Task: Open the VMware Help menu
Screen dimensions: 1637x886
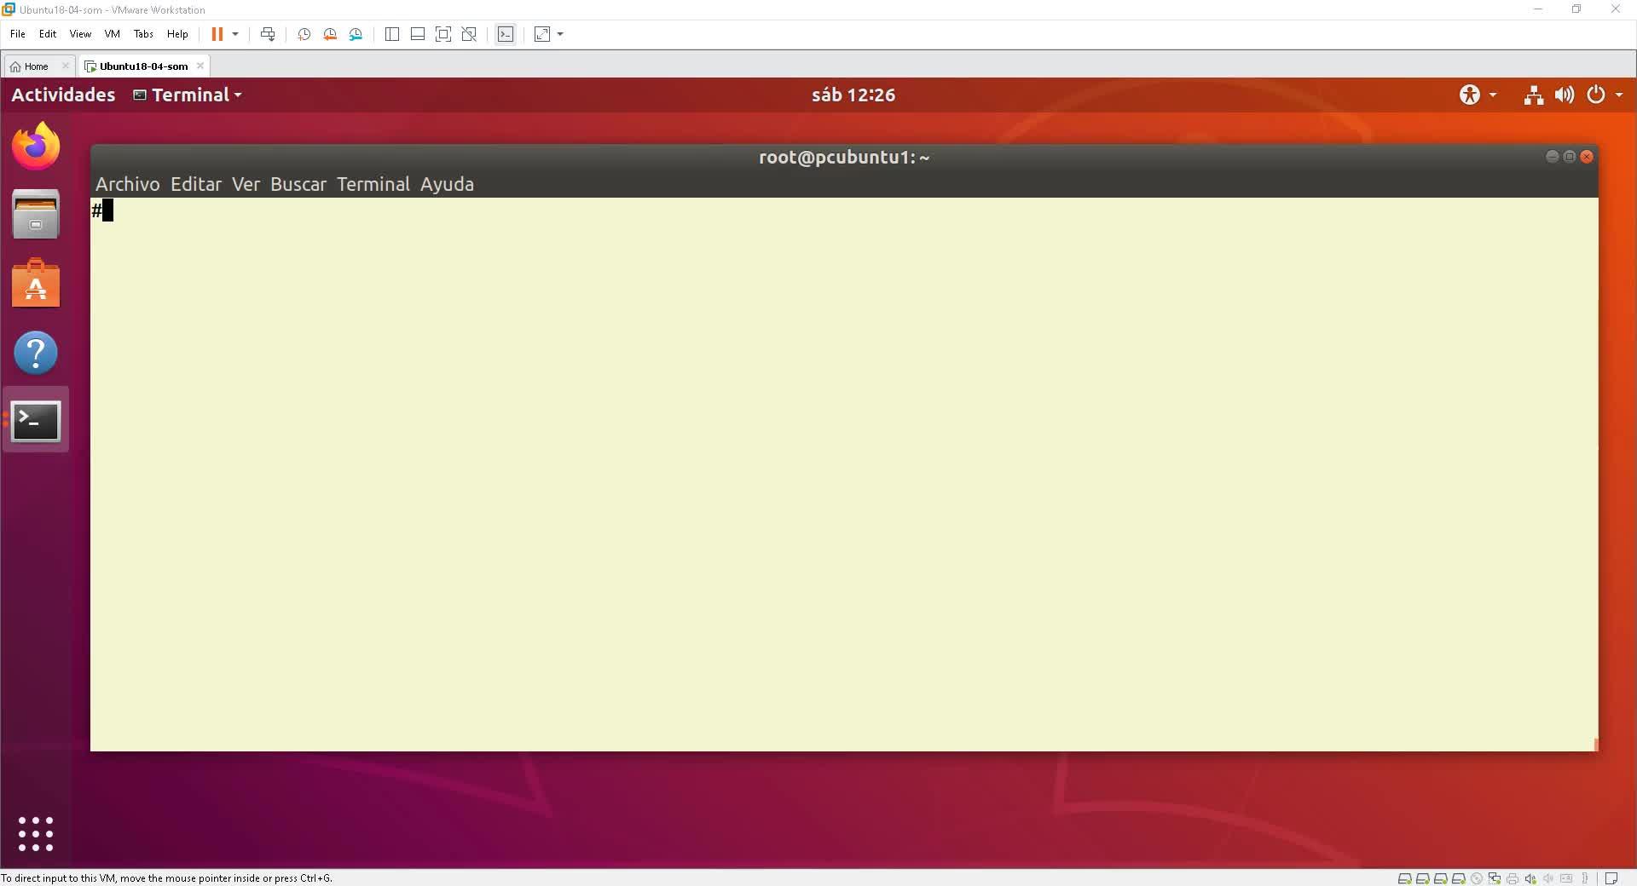Action: pyautogui.click(x=177, y=34)
